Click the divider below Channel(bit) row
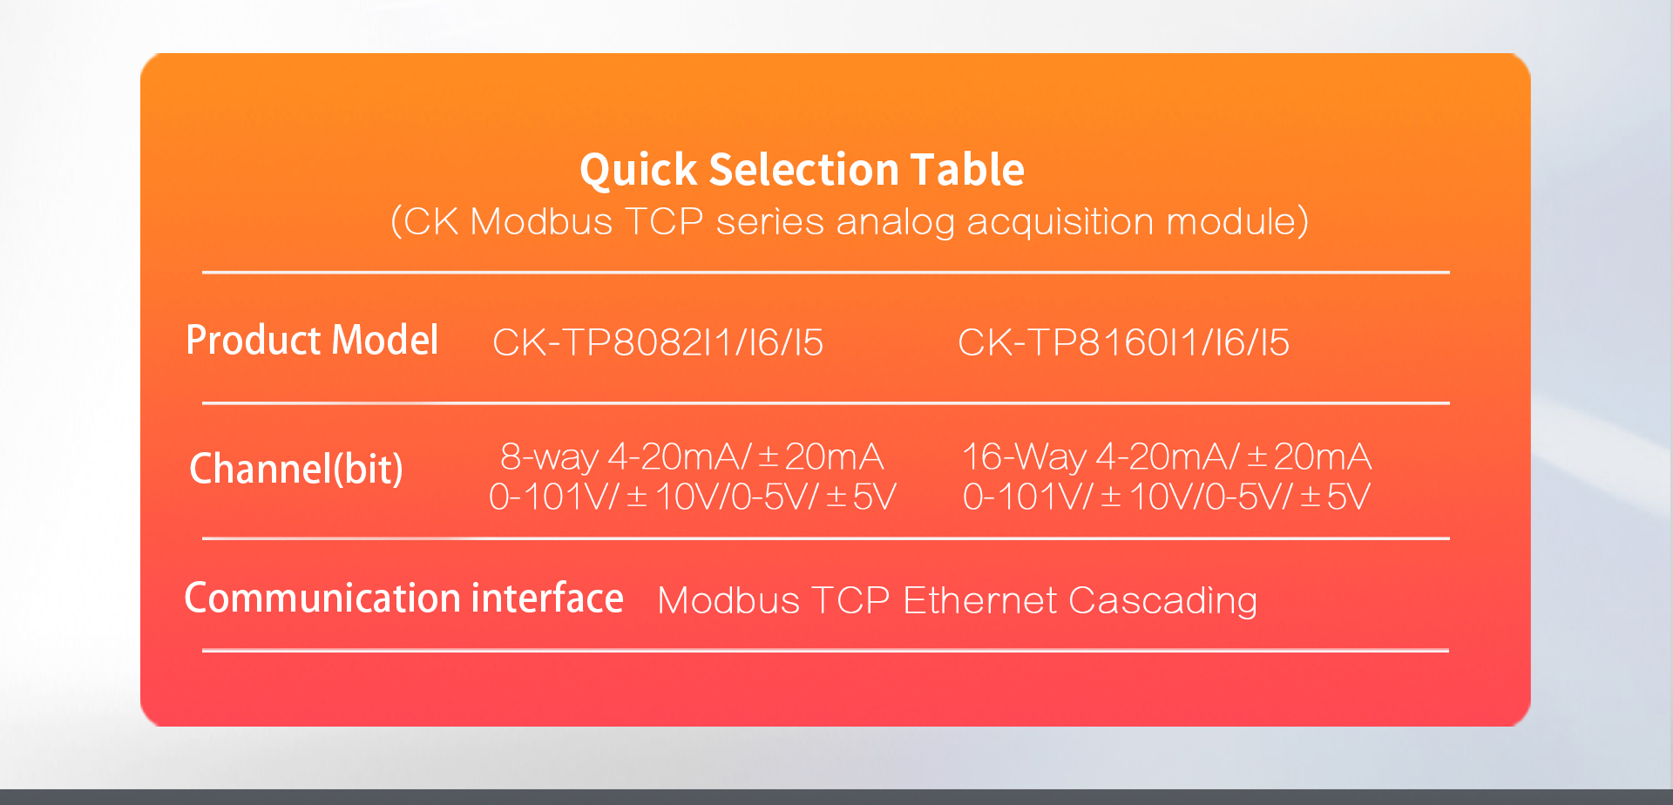Image resolution: width=1673 pixels, height=805 pixels. (x=826, y=538)
